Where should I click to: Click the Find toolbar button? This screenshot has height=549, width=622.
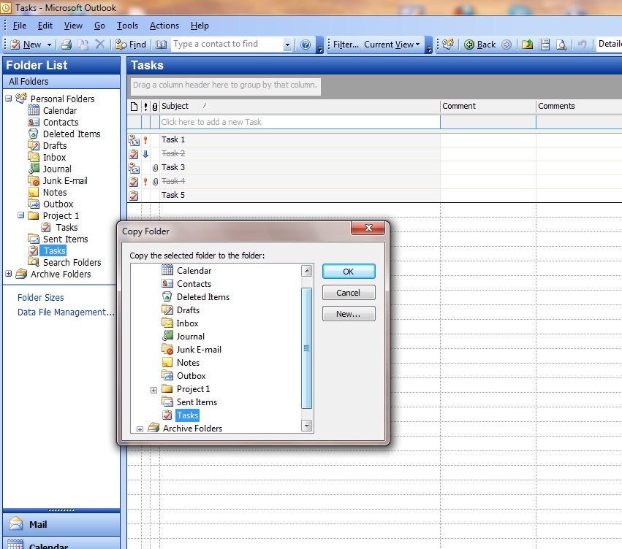[x=131, y=45]
